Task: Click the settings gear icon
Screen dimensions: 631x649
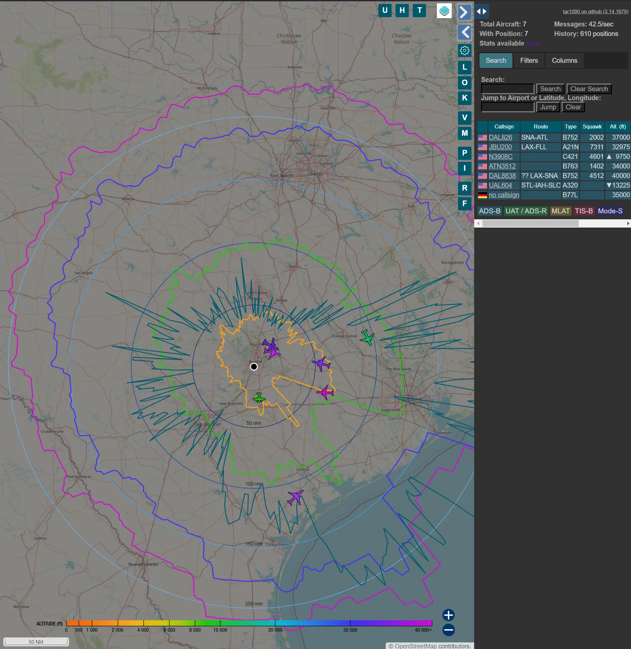Action: (x=464, y=51)
